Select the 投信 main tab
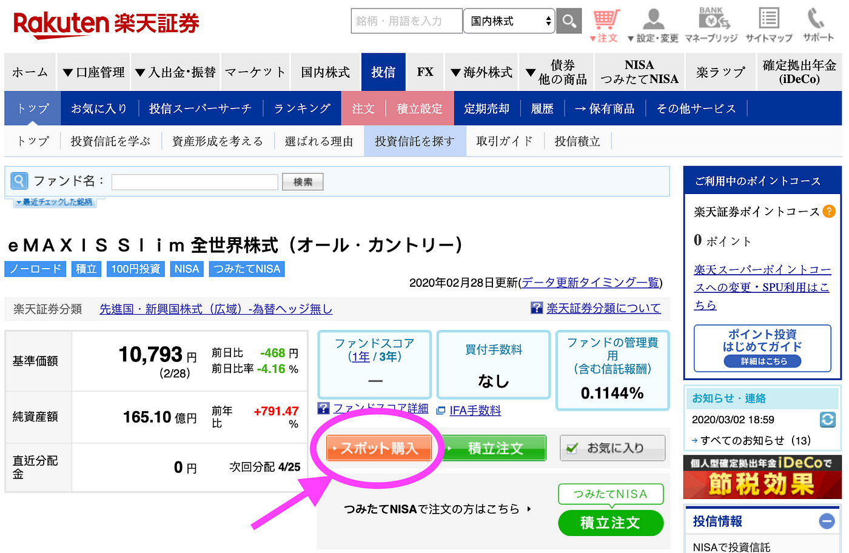849x553 pixels. pyautogui.click(x=383, y=72)
